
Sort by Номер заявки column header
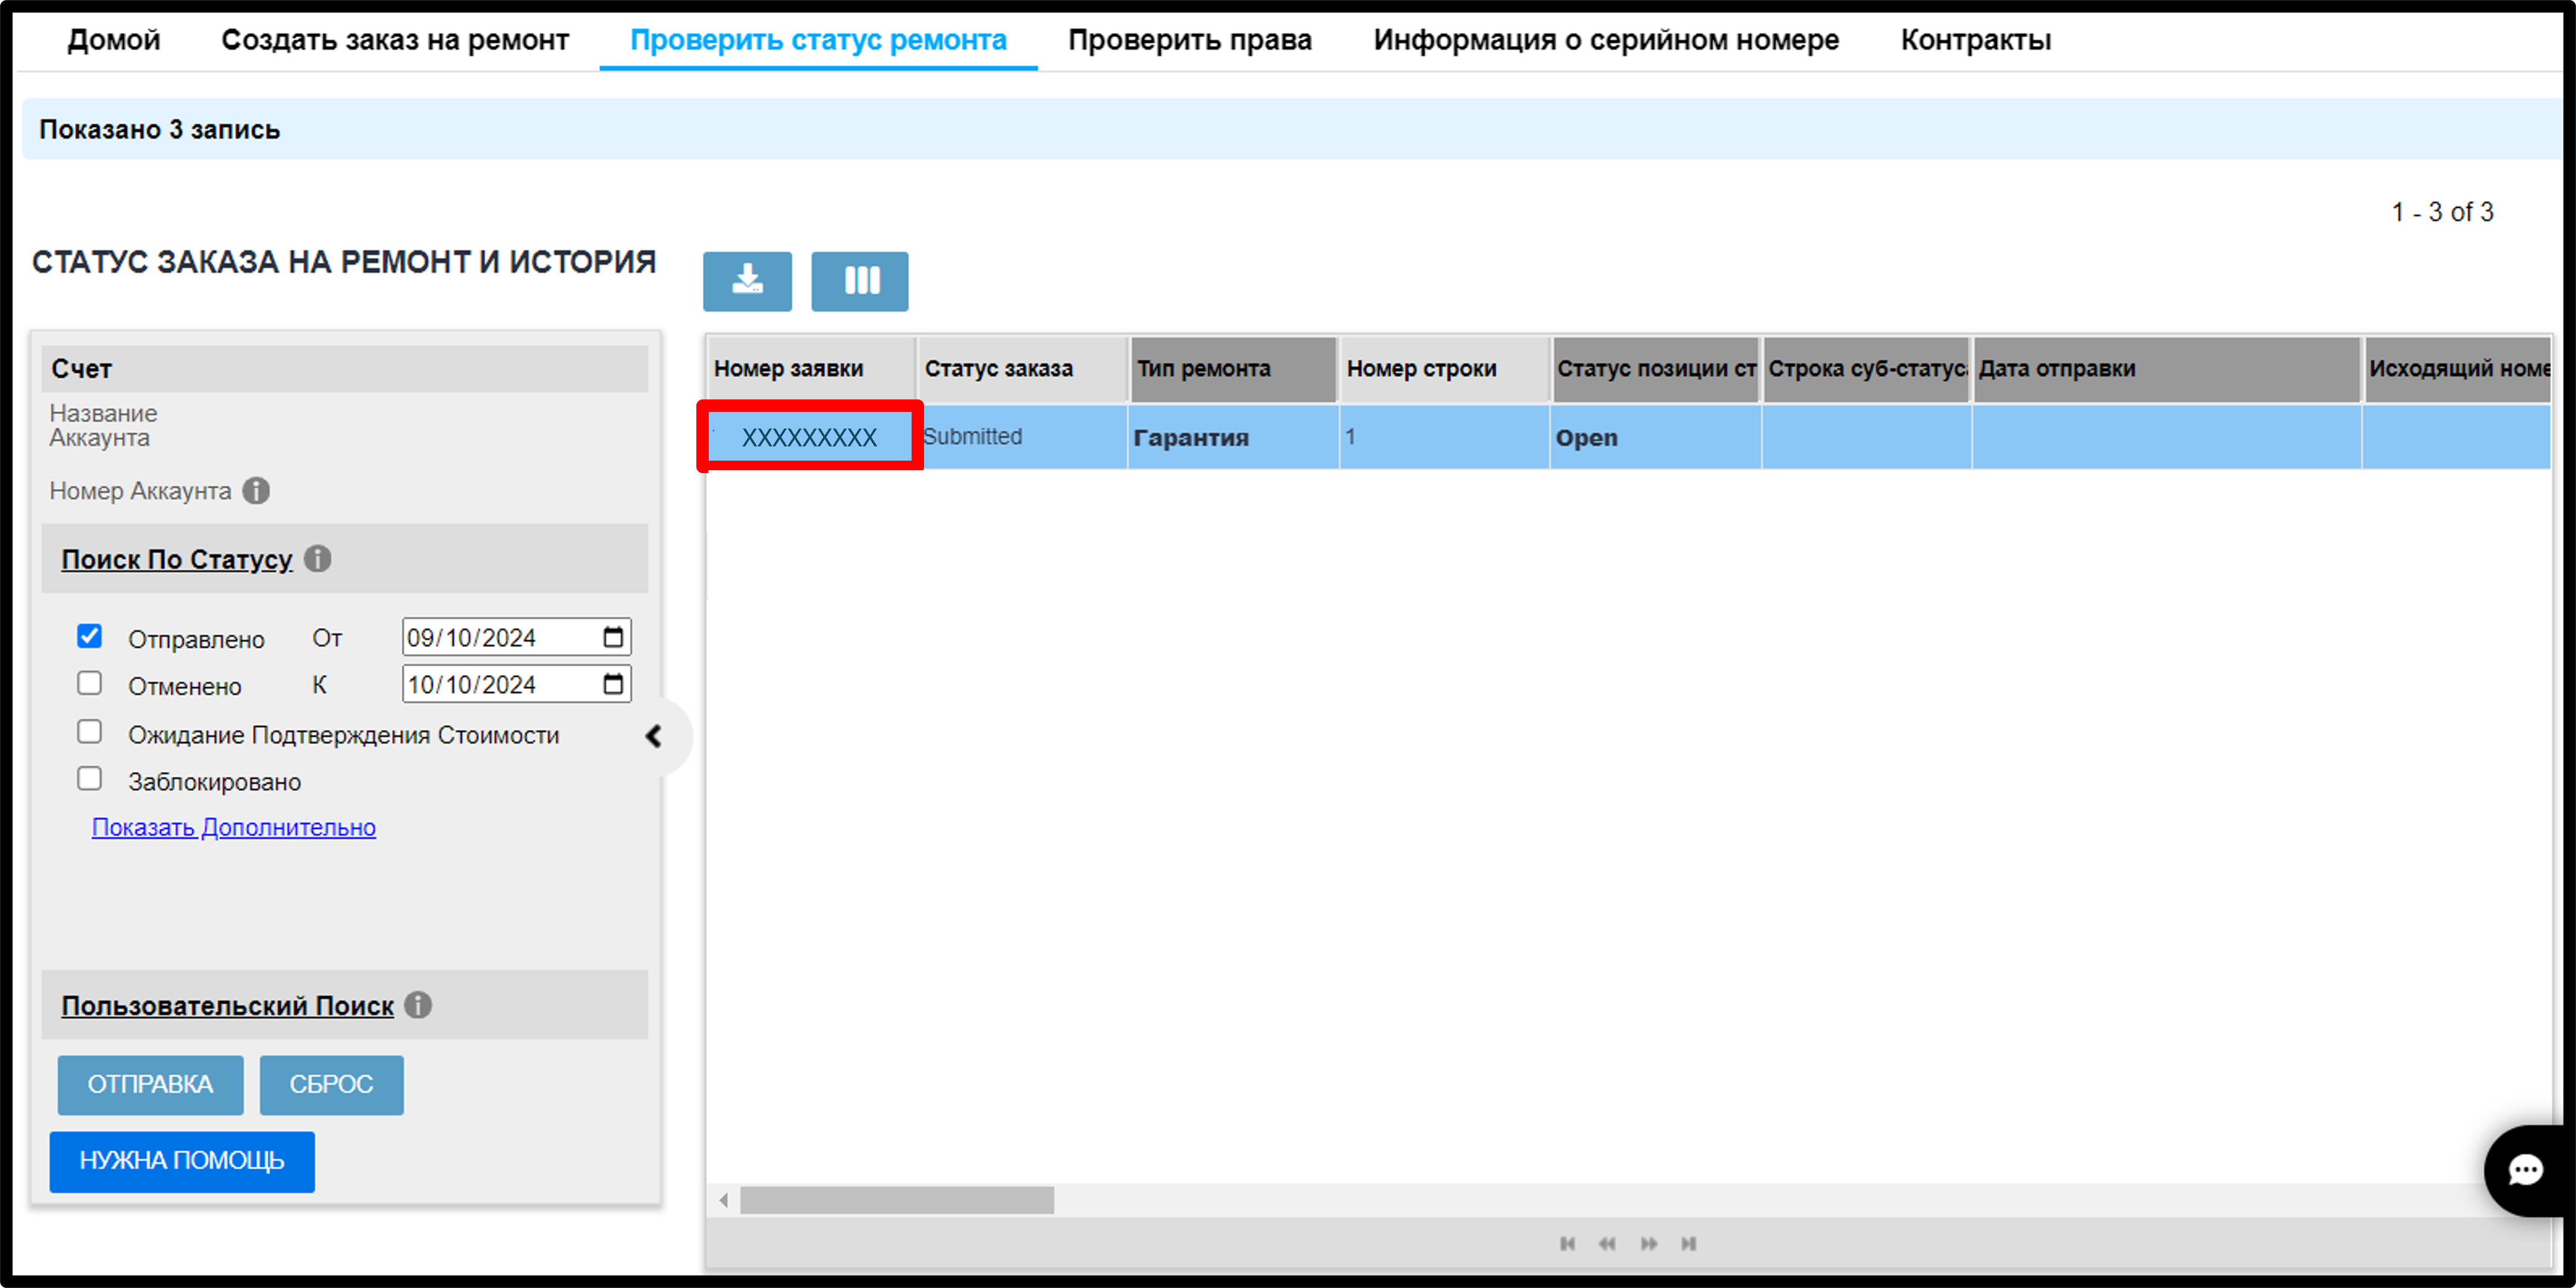pos(811,369)
